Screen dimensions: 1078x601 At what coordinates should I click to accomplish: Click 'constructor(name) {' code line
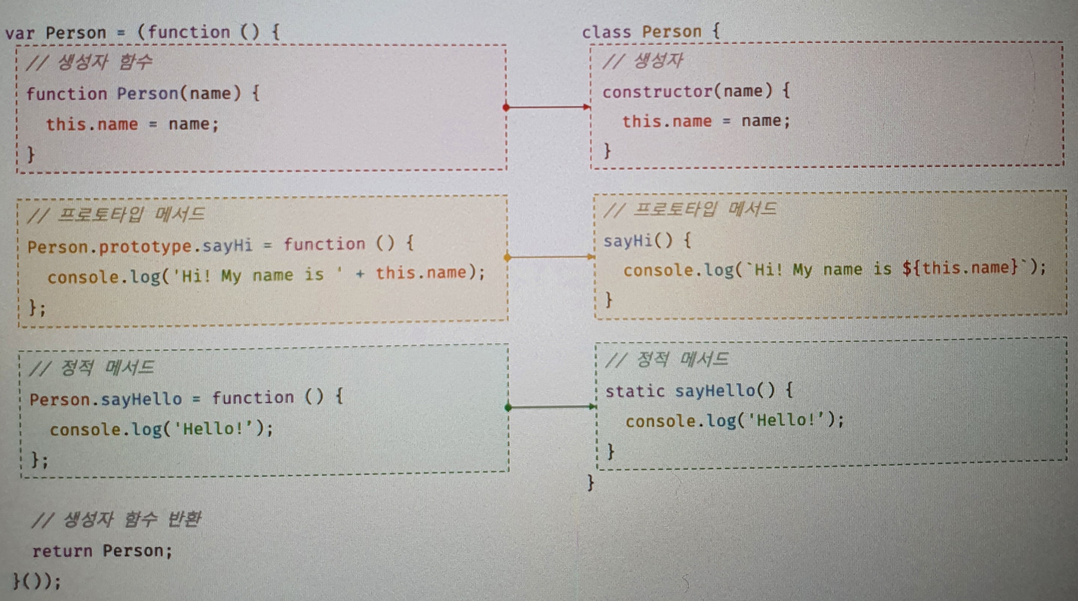coord(695,91)
